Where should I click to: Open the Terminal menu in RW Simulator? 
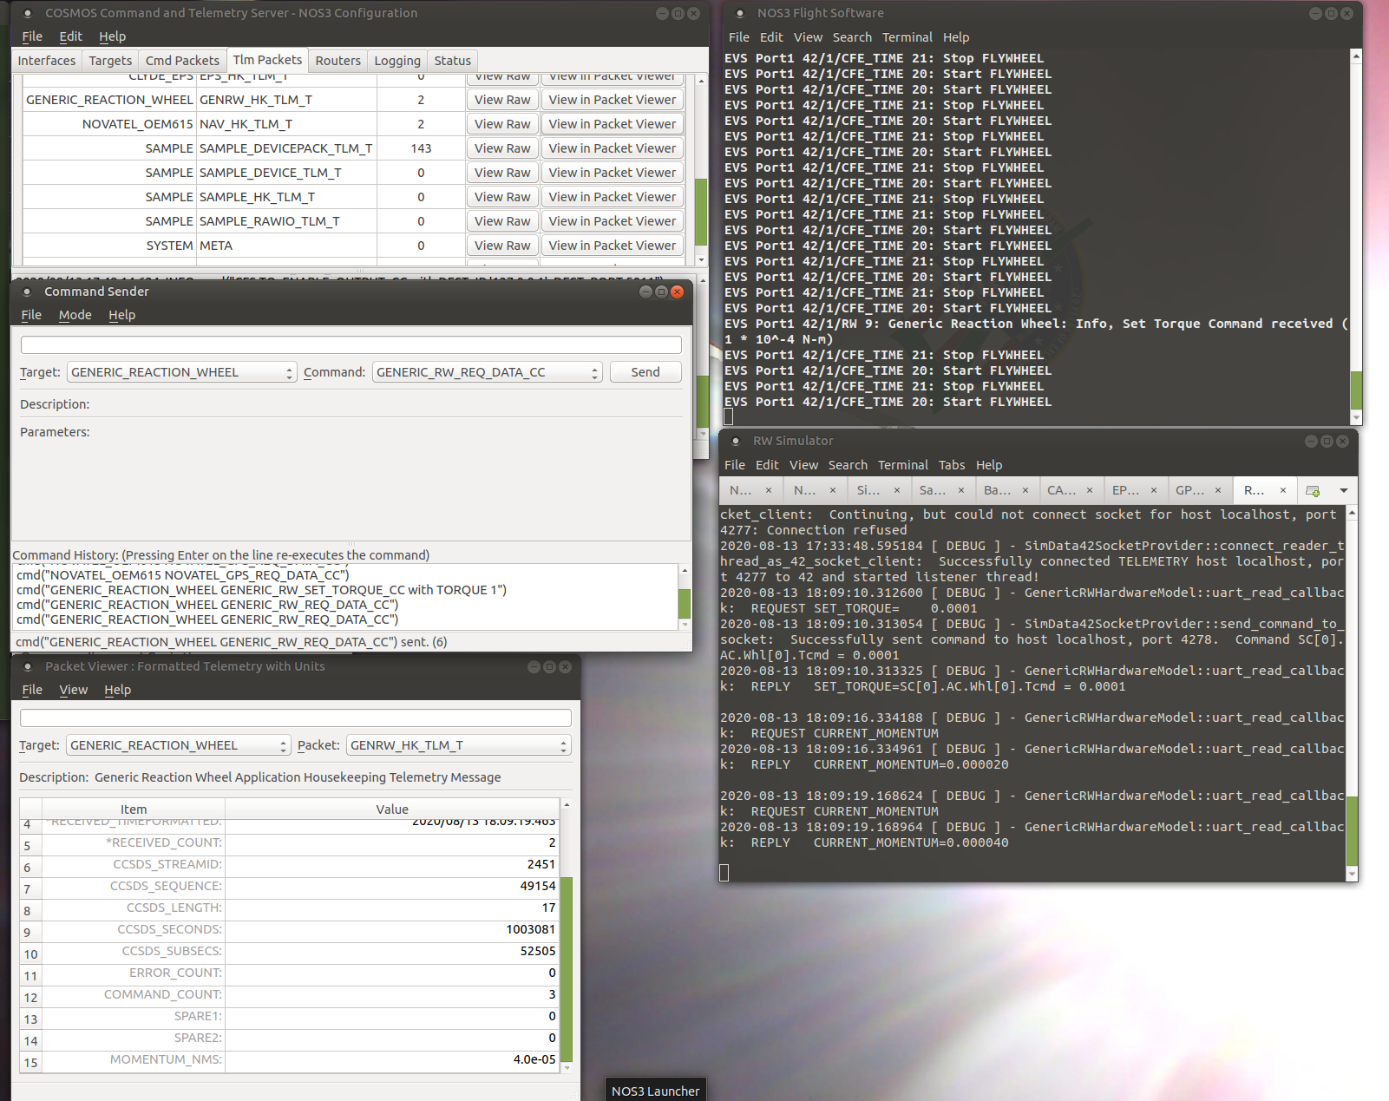pos(903,465)
